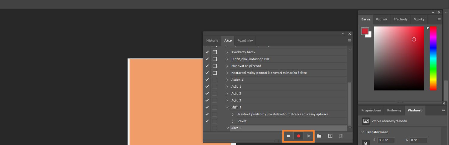This screenshot has height=145, width=449.
Task: Collapse the 动作 1 action
Action: tap(227, 107)
